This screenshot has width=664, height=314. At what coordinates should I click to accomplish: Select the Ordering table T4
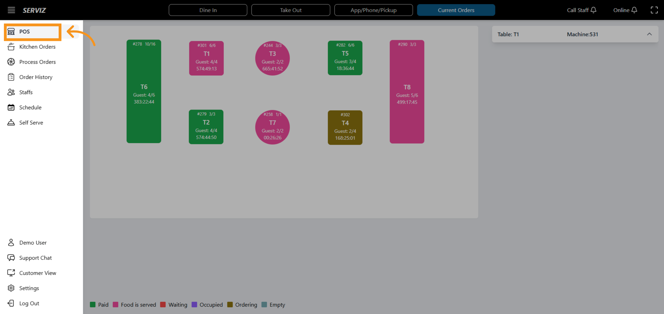345,127
